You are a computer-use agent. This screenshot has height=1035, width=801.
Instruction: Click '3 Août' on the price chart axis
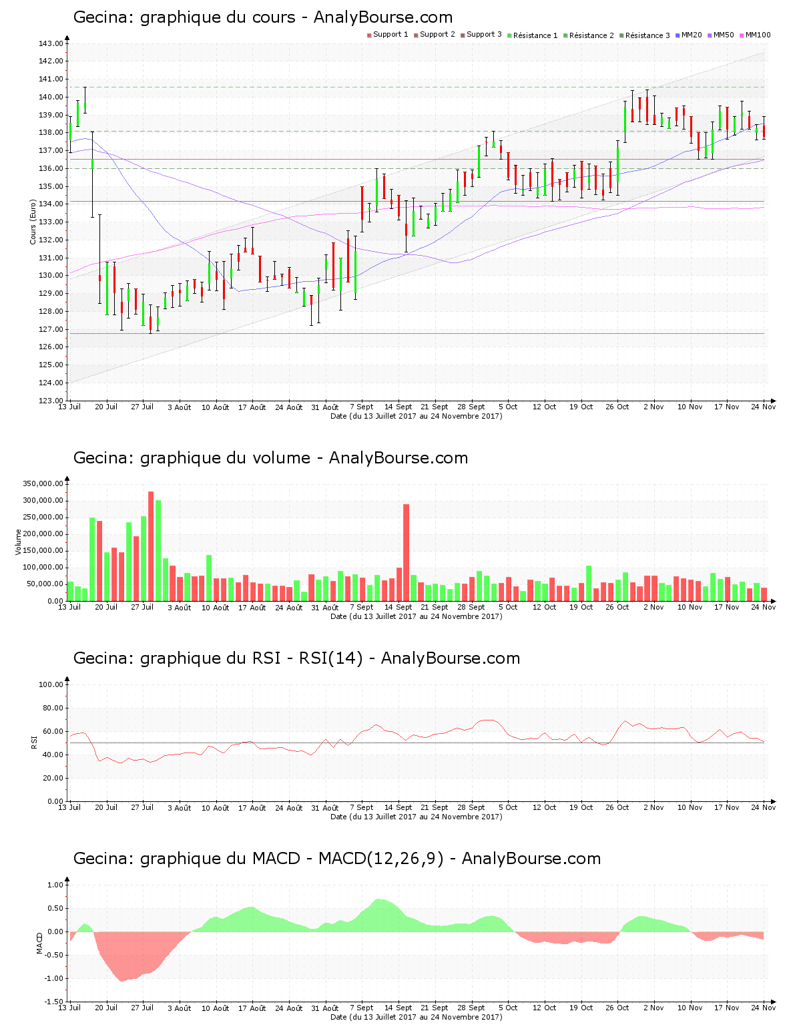(x=179, y=407)
